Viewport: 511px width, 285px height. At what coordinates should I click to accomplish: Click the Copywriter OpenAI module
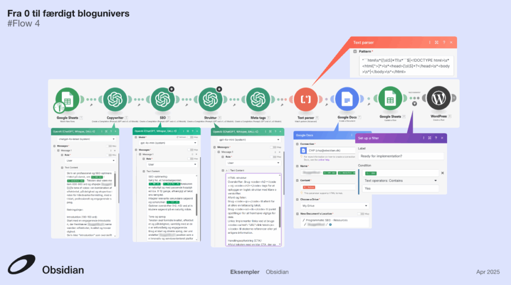click(x=115, y=99)
